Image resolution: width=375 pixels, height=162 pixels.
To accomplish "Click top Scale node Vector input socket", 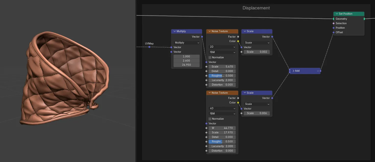I will click(x=241, y=47).
